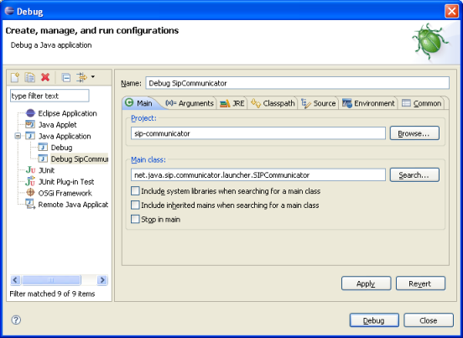
Task: Click the Collapse All toolbar icon
Action: click(66, 78)
